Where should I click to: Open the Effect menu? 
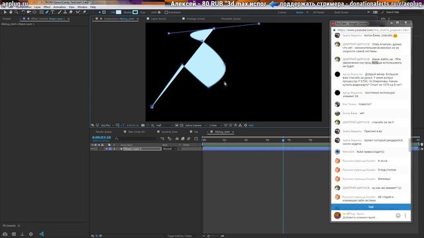(47, 7)
